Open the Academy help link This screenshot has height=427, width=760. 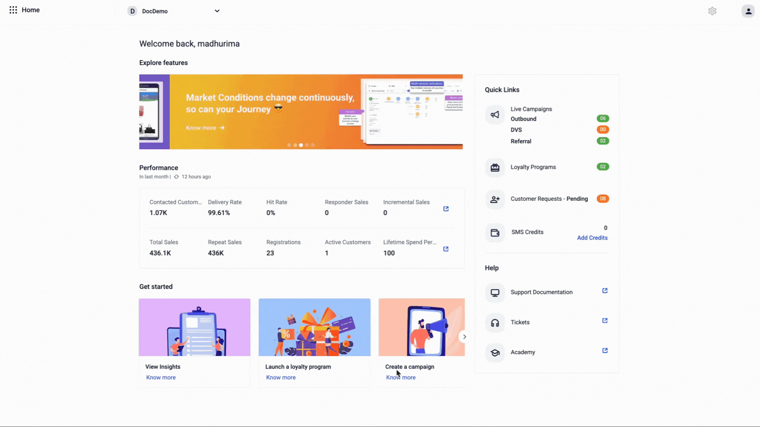pyautogui.click(x=522, y=352)
